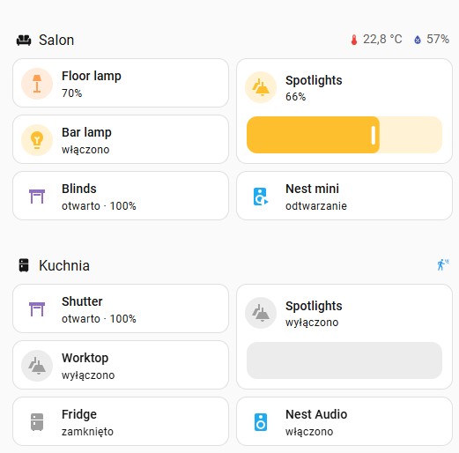459x453 pixels.
Task: Toggle Salon Spotlights light icon
Action: [261, 87]
